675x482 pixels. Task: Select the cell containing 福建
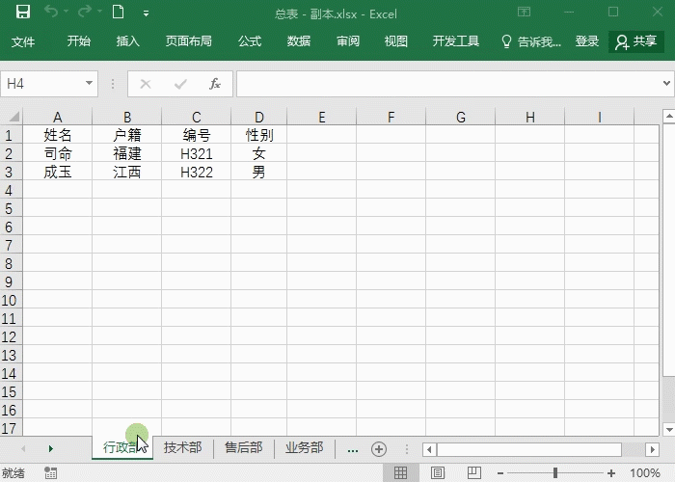pyautogui.click(x=127, y=153)
